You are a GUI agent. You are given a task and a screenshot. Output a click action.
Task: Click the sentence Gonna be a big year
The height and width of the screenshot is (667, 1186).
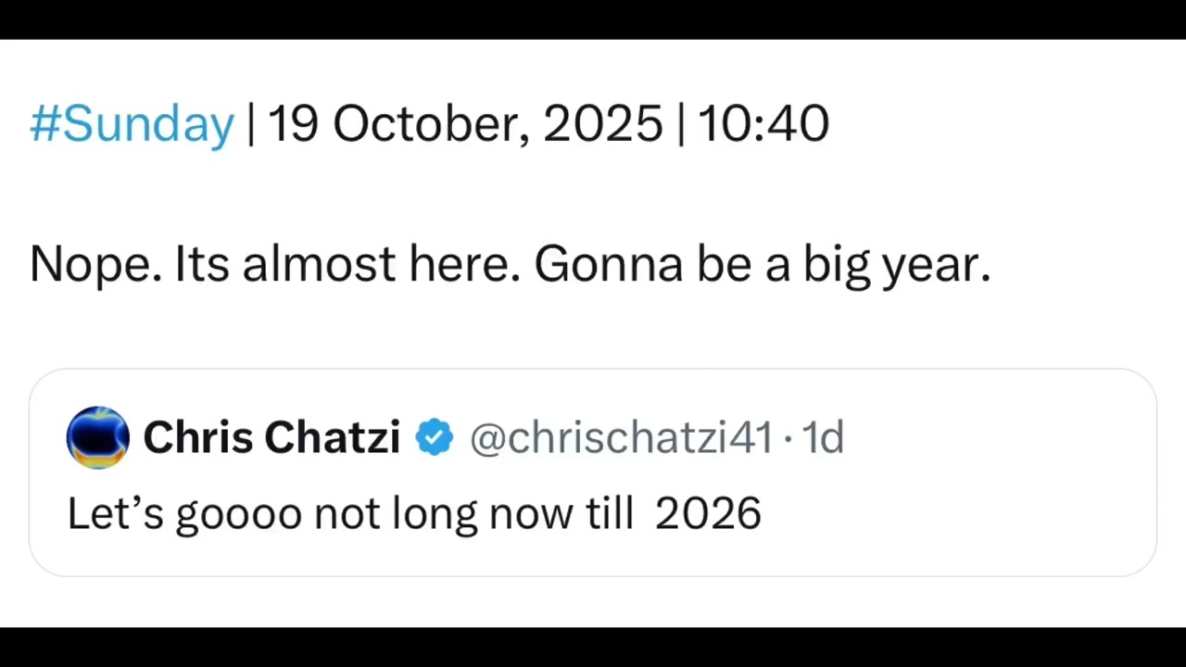(x=763, y=264)
